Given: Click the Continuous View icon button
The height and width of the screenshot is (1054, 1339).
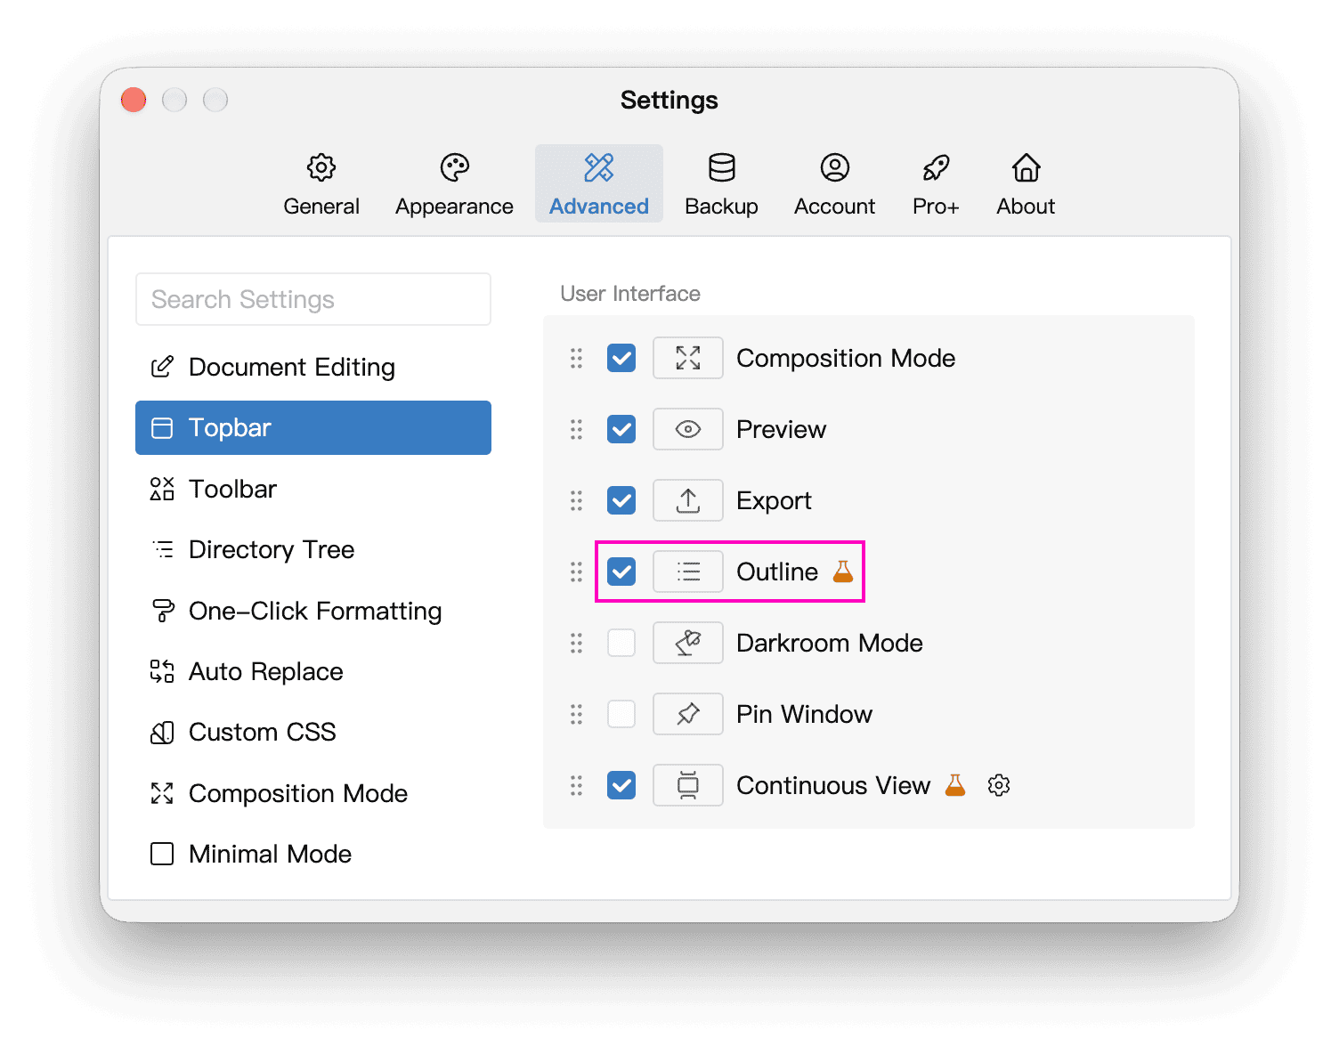Looking at the screenshot, I should click(x=687, y=785).
